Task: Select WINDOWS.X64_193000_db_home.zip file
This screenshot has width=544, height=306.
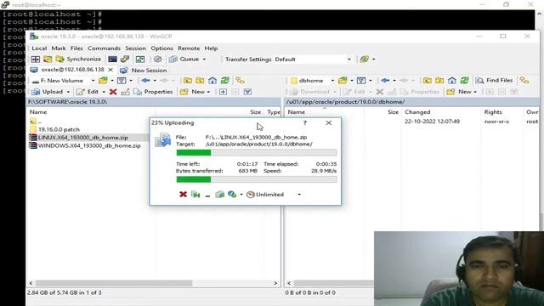Action: click(89, 145)
